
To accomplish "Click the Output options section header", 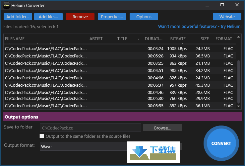I will click(123, 117).
